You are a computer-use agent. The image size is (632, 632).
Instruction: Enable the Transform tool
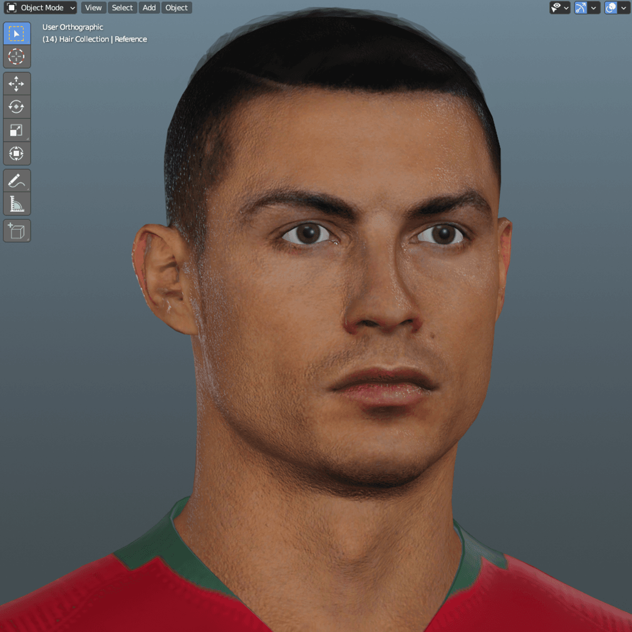(17, 154)
